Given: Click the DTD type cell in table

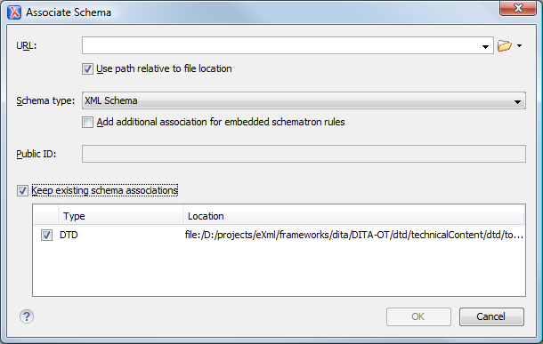Looking at the screenshot, I should click(69, 235).
